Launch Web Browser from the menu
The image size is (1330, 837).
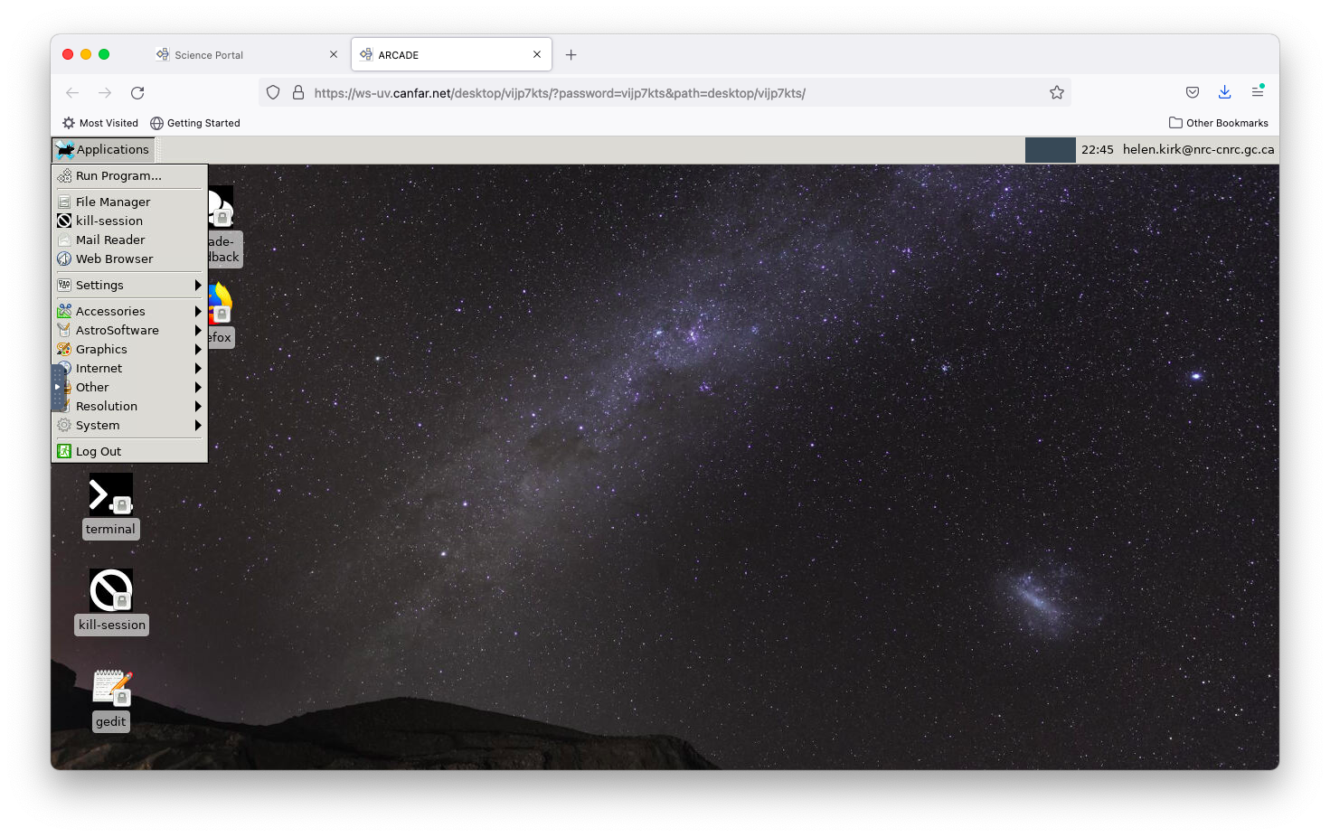coord(128,259)
